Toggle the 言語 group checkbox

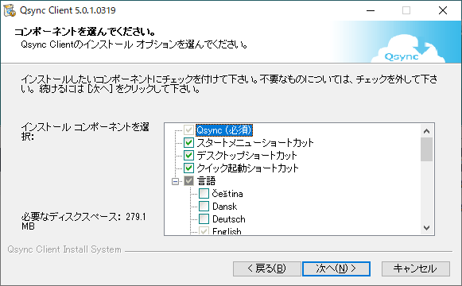point(188,180)
